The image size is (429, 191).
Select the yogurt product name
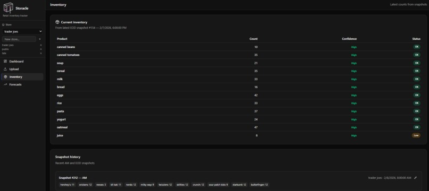coord(61,119)
